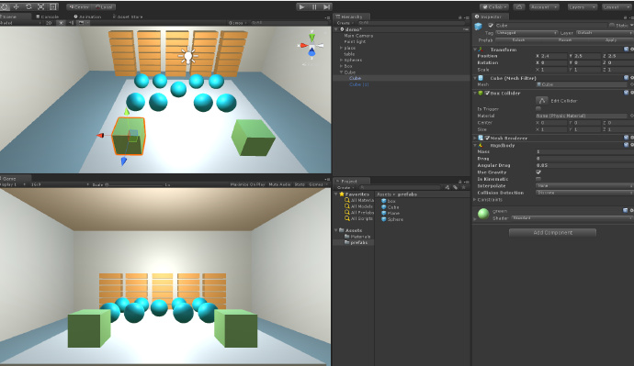The width and height of the screenshot is (634, 366).
Task: Select Main Camera in Hierarchy
Action: 358,36
